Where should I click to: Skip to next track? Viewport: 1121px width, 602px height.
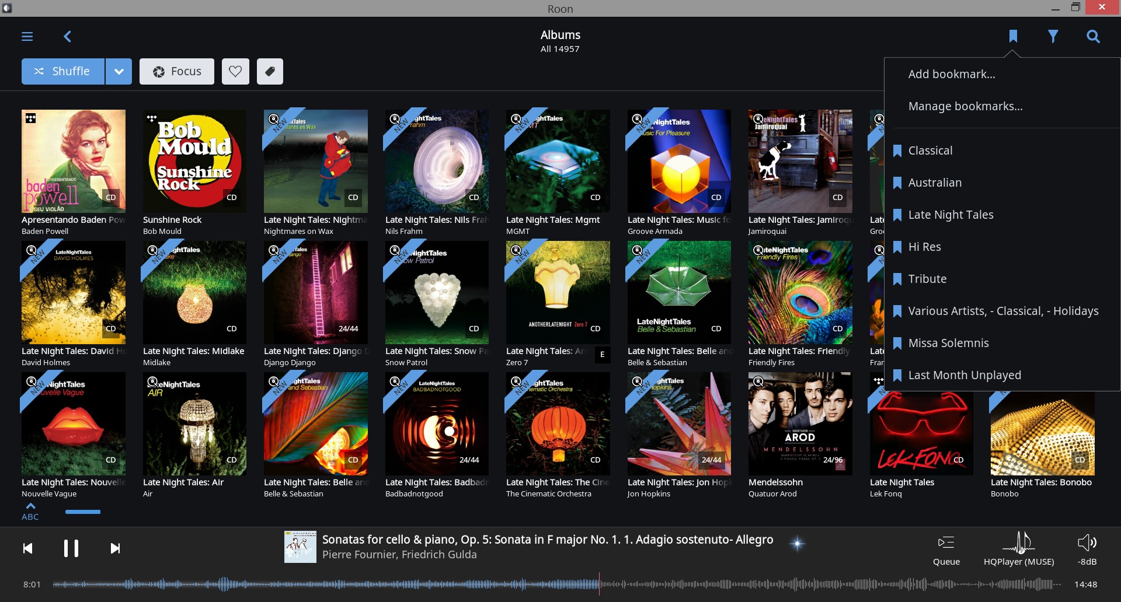tap(115, 548)
